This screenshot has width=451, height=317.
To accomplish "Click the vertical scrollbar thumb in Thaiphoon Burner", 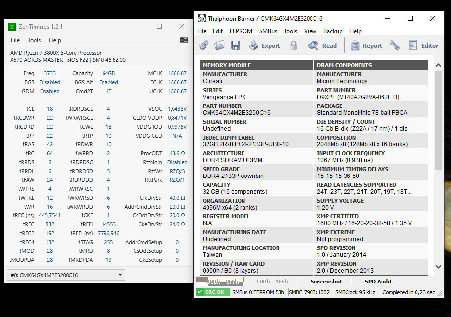I will [x=438, y=120].
